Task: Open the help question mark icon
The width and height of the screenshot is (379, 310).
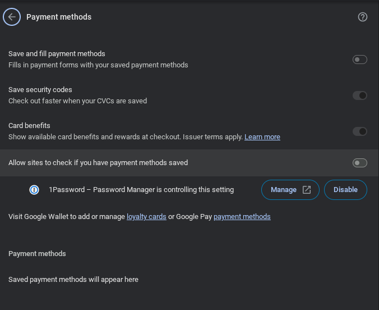Action: pyautogui.click(x=362, y=17)
